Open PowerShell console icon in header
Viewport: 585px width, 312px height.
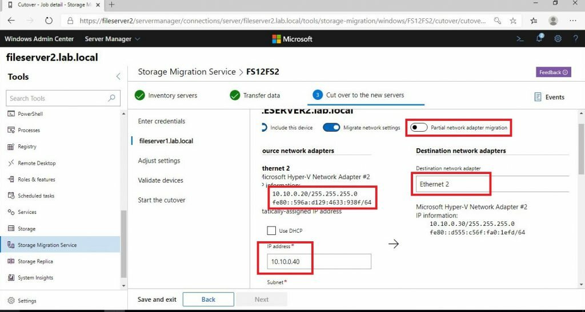pyautogui.click(x=520, y=39)
